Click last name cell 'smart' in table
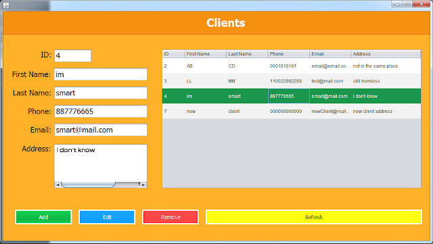 click(247, 96)
